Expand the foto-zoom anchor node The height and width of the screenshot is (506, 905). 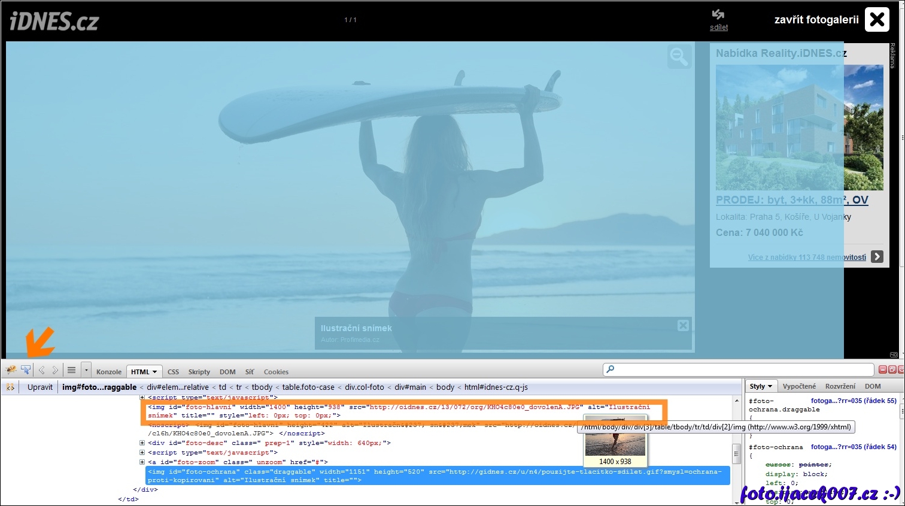coord(142,462)
